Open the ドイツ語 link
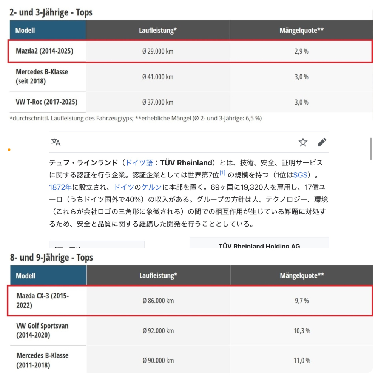 [x=139, y=163]
